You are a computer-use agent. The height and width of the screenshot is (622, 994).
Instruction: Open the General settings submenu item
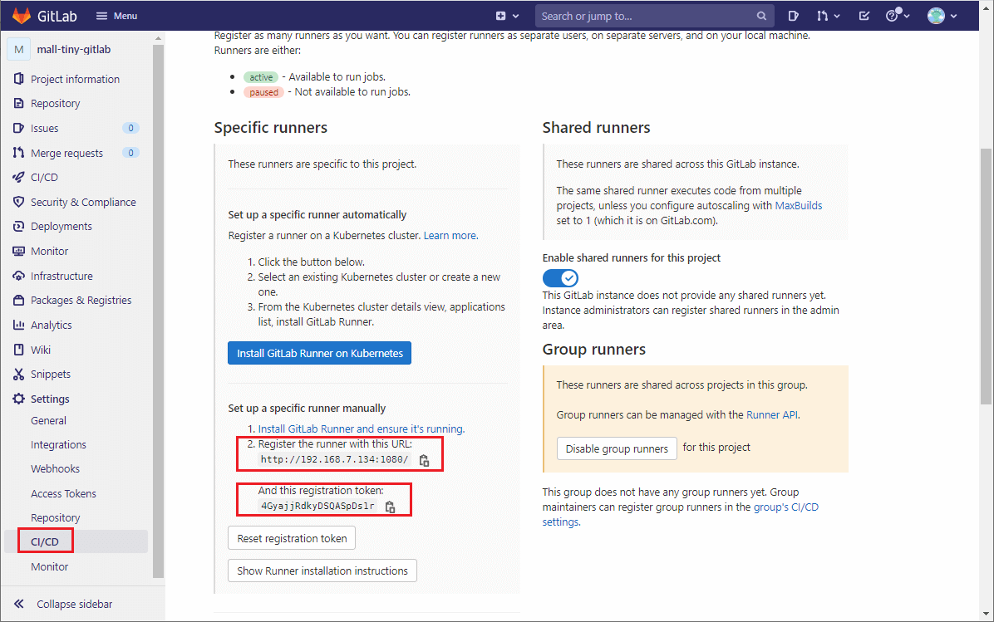[48, 420]
